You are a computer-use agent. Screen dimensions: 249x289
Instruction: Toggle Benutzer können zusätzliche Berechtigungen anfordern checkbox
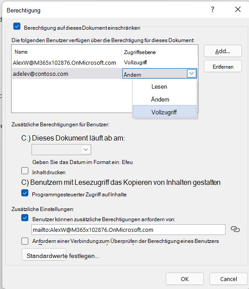(x=25, y=218)
